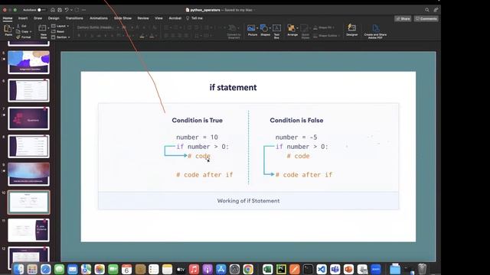Switch to the Insert tab
The width and height of the screenshot is (490, 275).
[23, 18]
